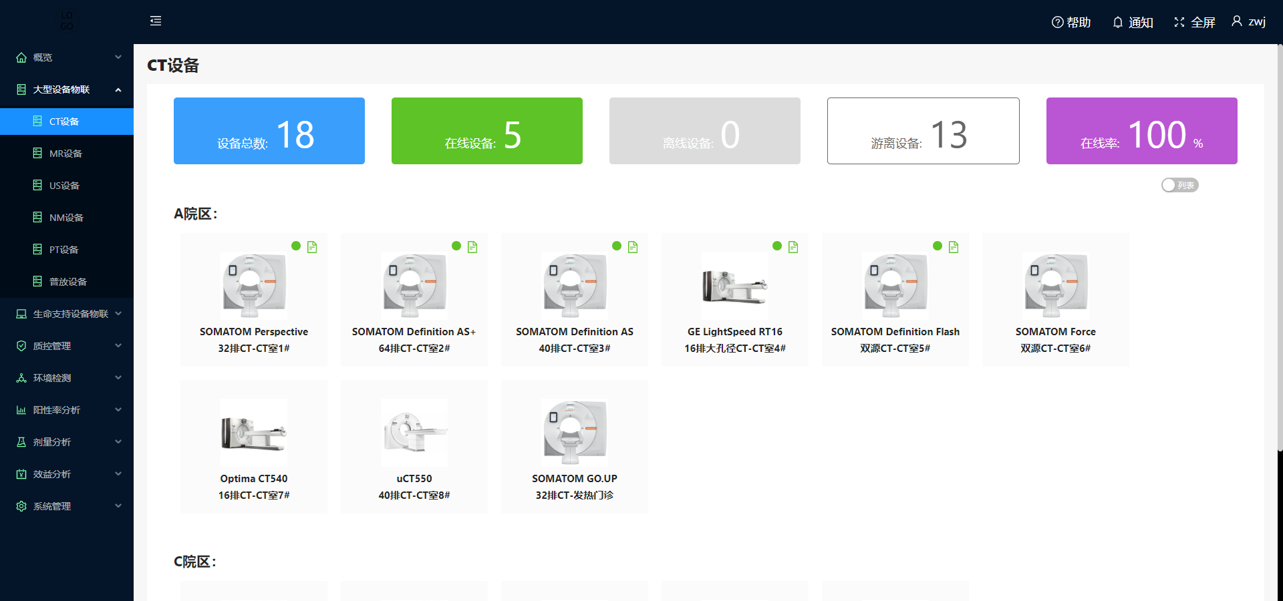Click the CT设备 page title
Image resolution: width=1283 pixels, height=601 pixels.
(173, 65)
